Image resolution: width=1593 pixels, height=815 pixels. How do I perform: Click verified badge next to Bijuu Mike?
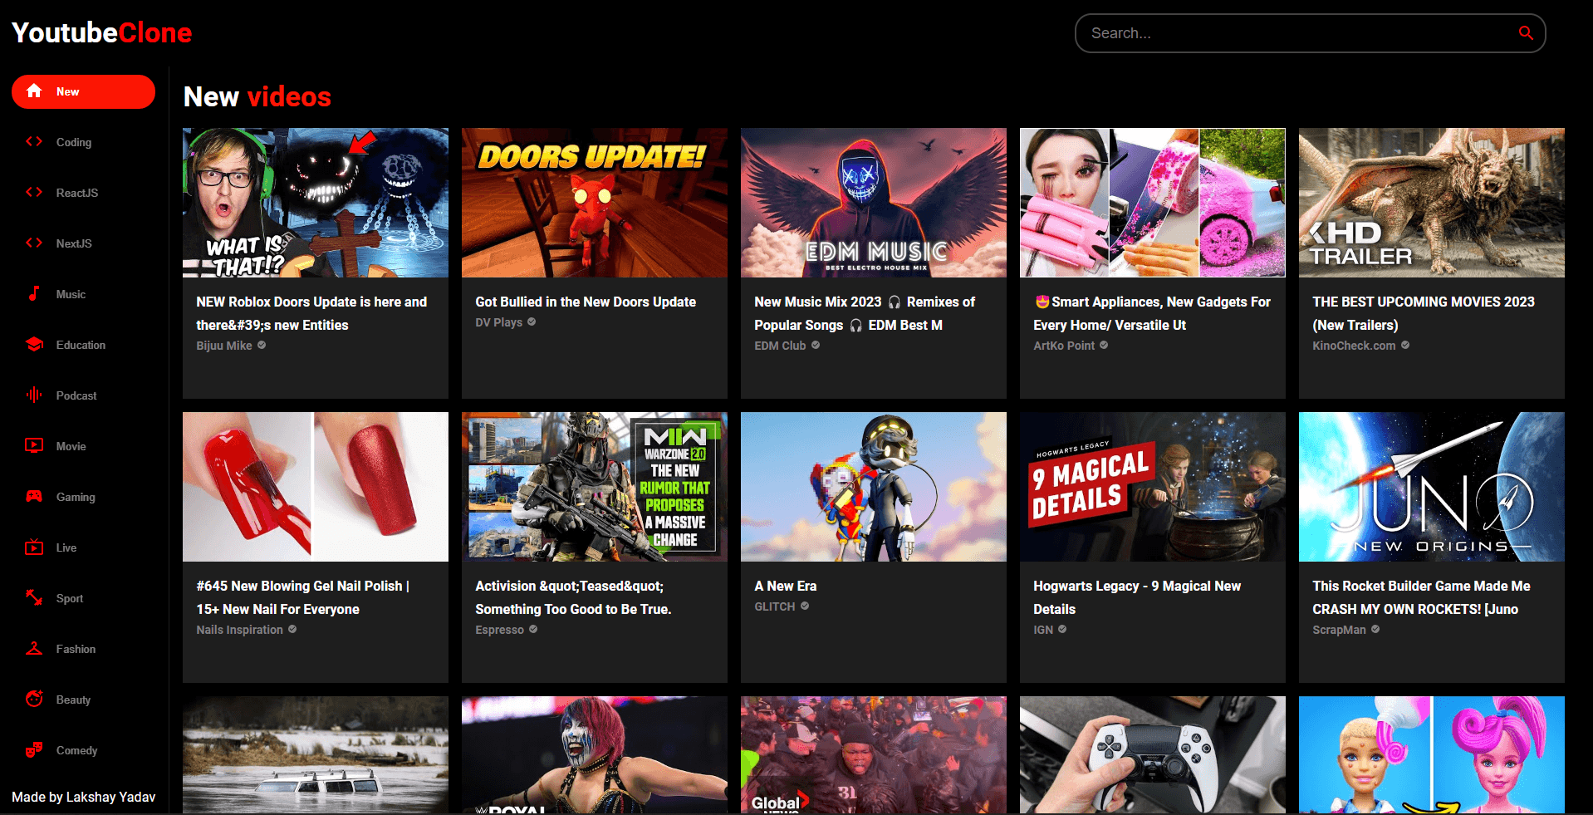262,345
